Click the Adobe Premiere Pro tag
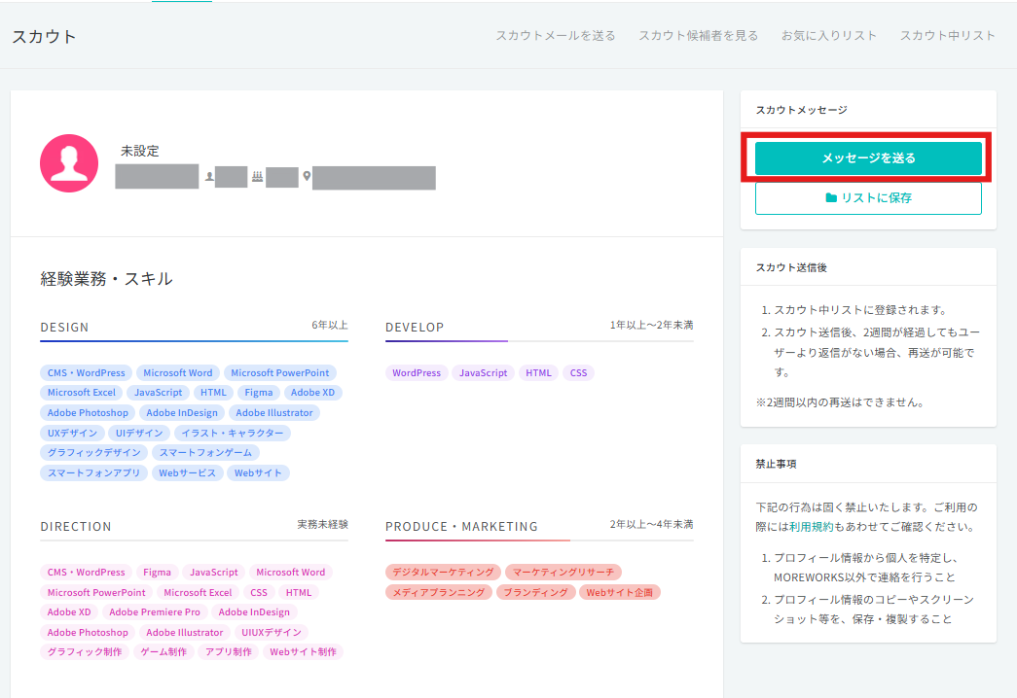The width and height of the screenshot is (1017, 698). (x=155, y=611)
